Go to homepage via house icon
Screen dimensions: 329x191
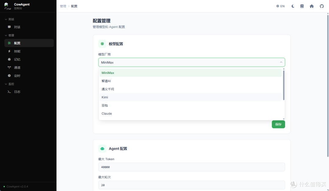point(312,6)
